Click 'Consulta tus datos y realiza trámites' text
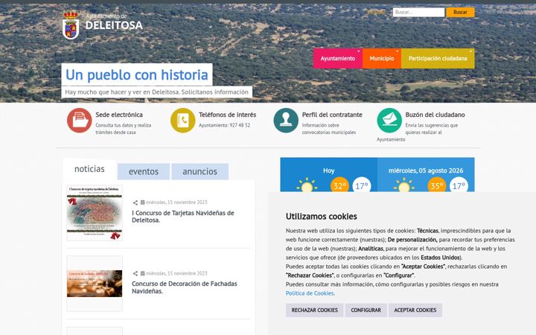Screen dimensions: 536x335 123,129
